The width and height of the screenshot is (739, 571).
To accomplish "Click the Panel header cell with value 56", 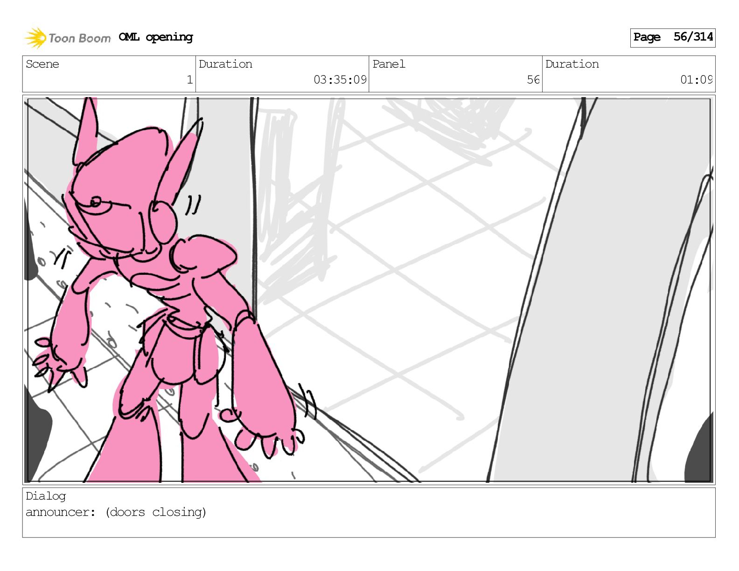I will coord(455,74).
